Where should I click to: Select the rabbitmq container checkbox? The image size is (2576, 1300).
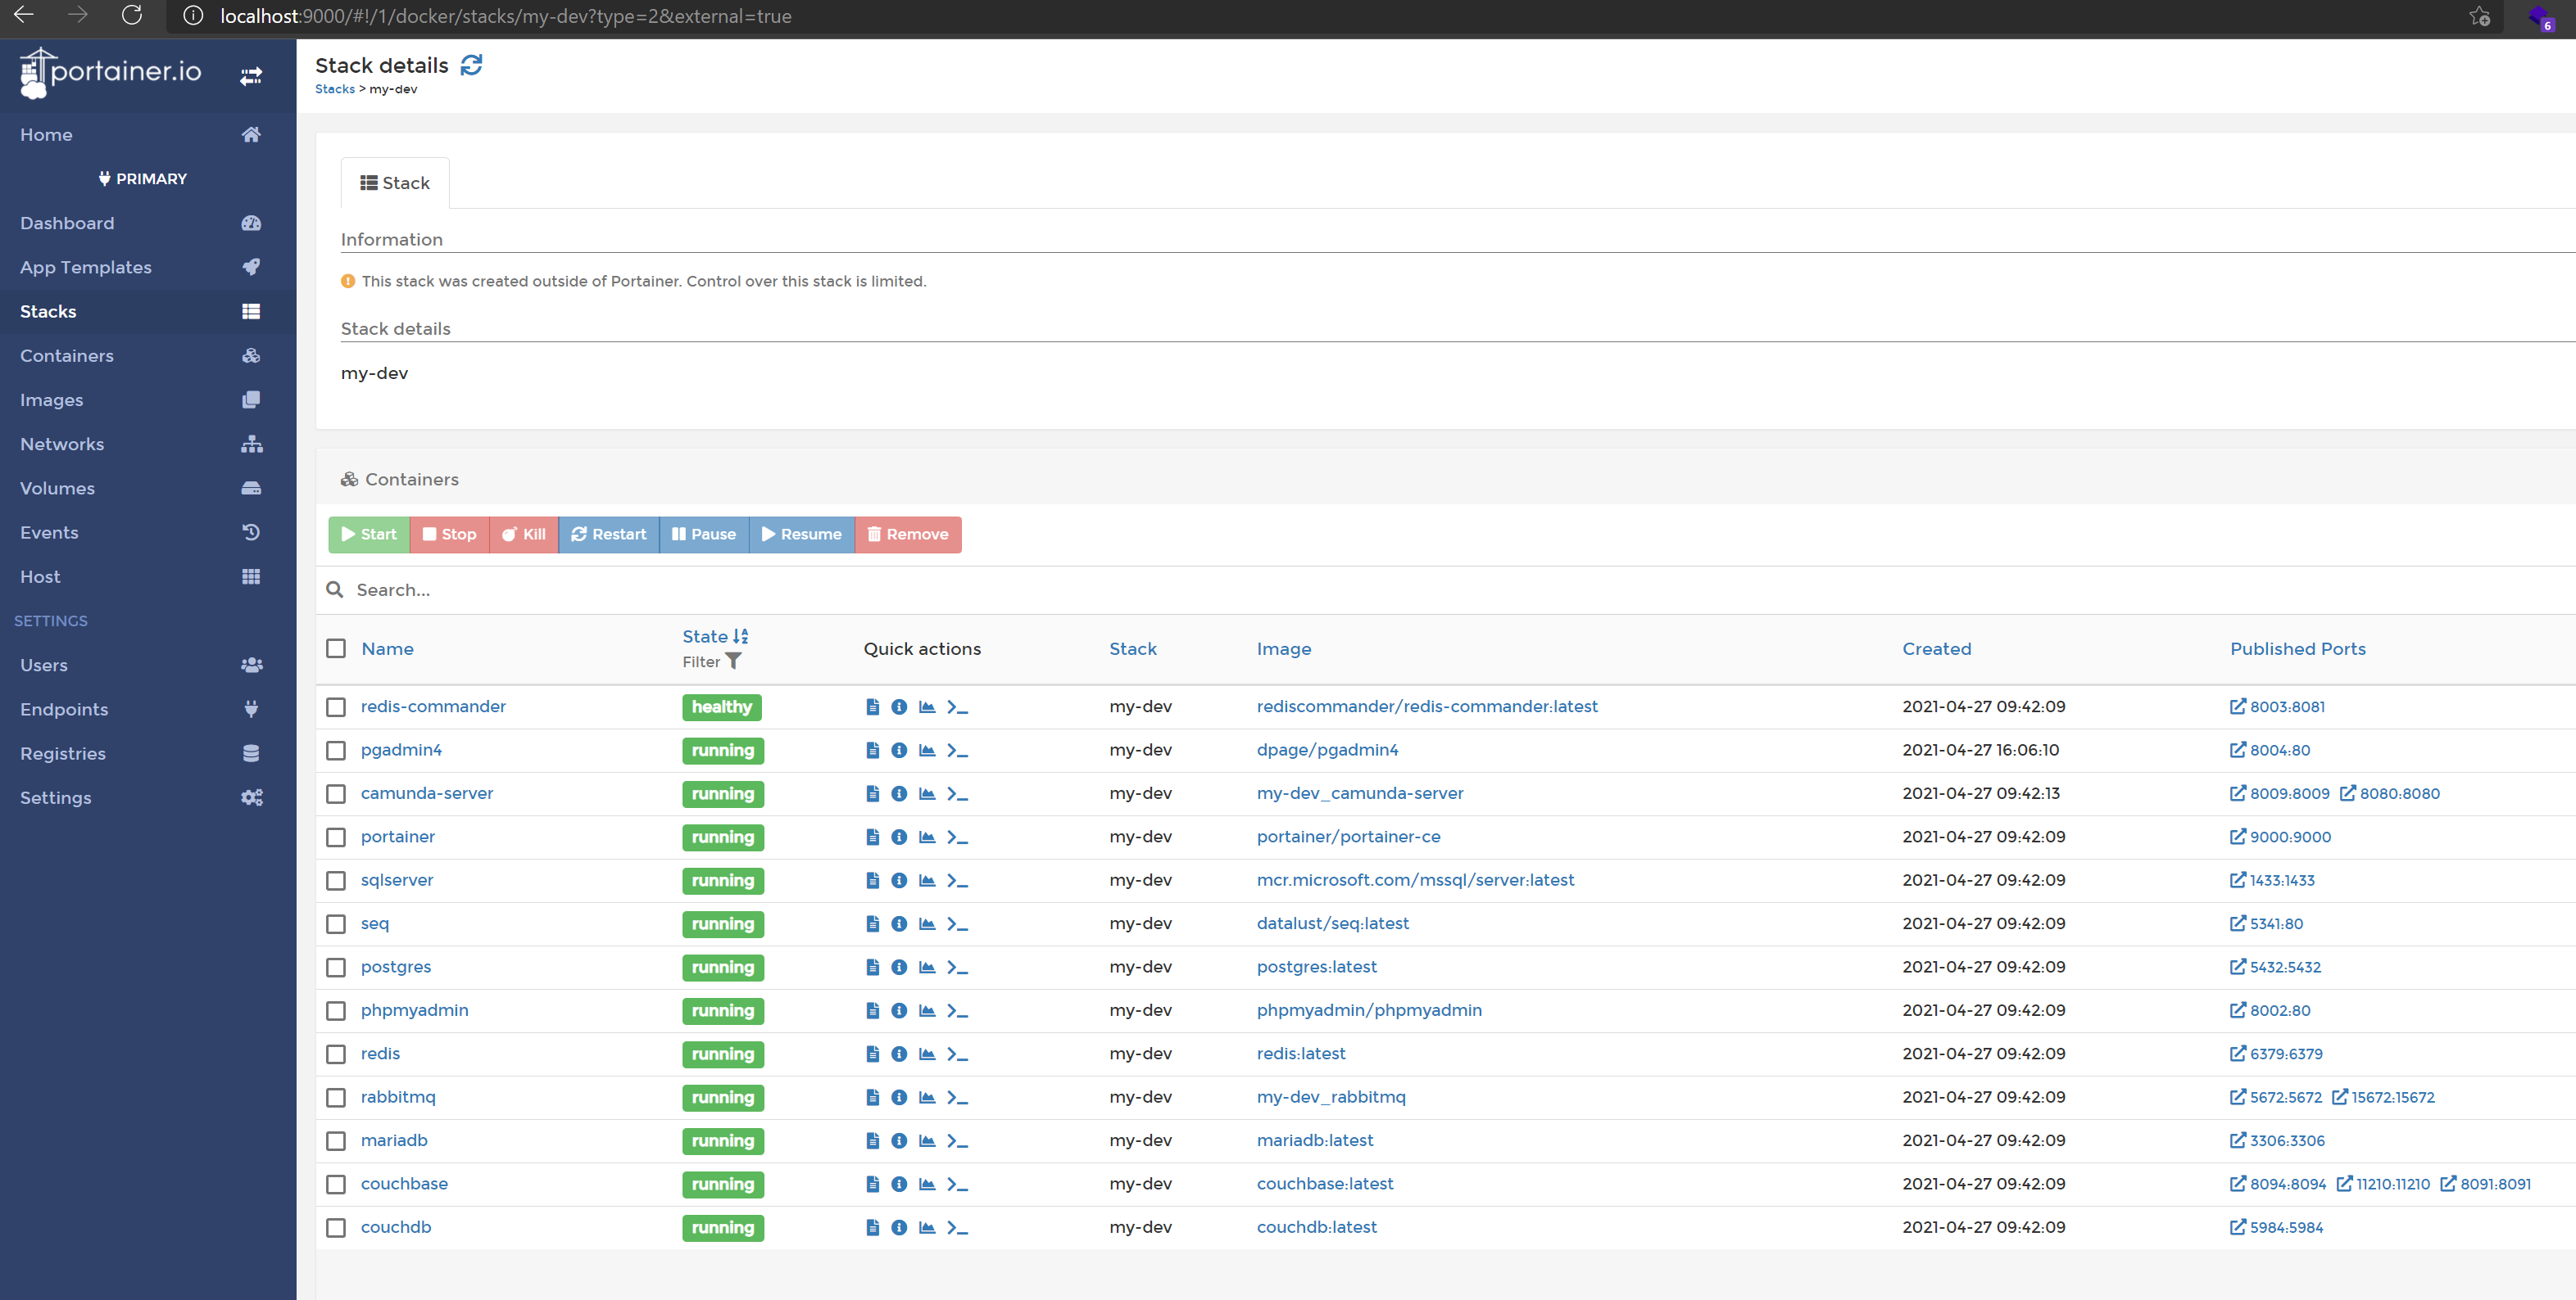pos(336,1097)
